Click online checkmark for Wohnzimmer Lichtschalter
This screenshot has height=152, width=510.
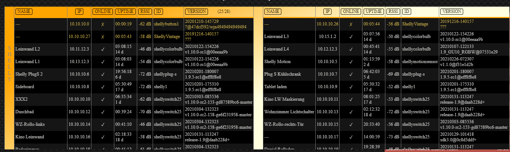[351, 112]
